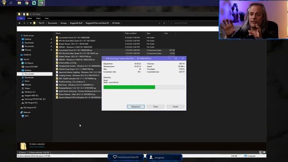Image resolution: width=288 pixels, height=162 pixels.
Task: Expand Quick access in navigation pane
Action: click(28, 36)
